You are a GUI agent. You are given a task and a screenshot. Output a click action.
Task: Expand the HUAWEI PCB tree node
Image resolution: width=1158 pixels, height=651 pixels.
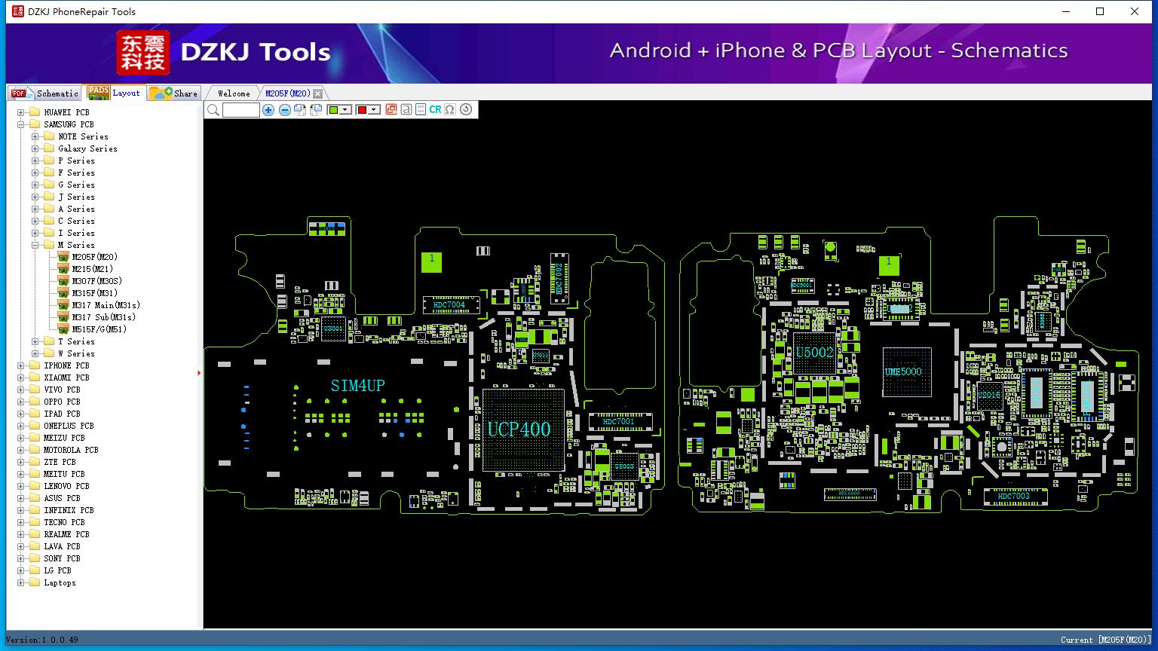[x=21, y=113]
